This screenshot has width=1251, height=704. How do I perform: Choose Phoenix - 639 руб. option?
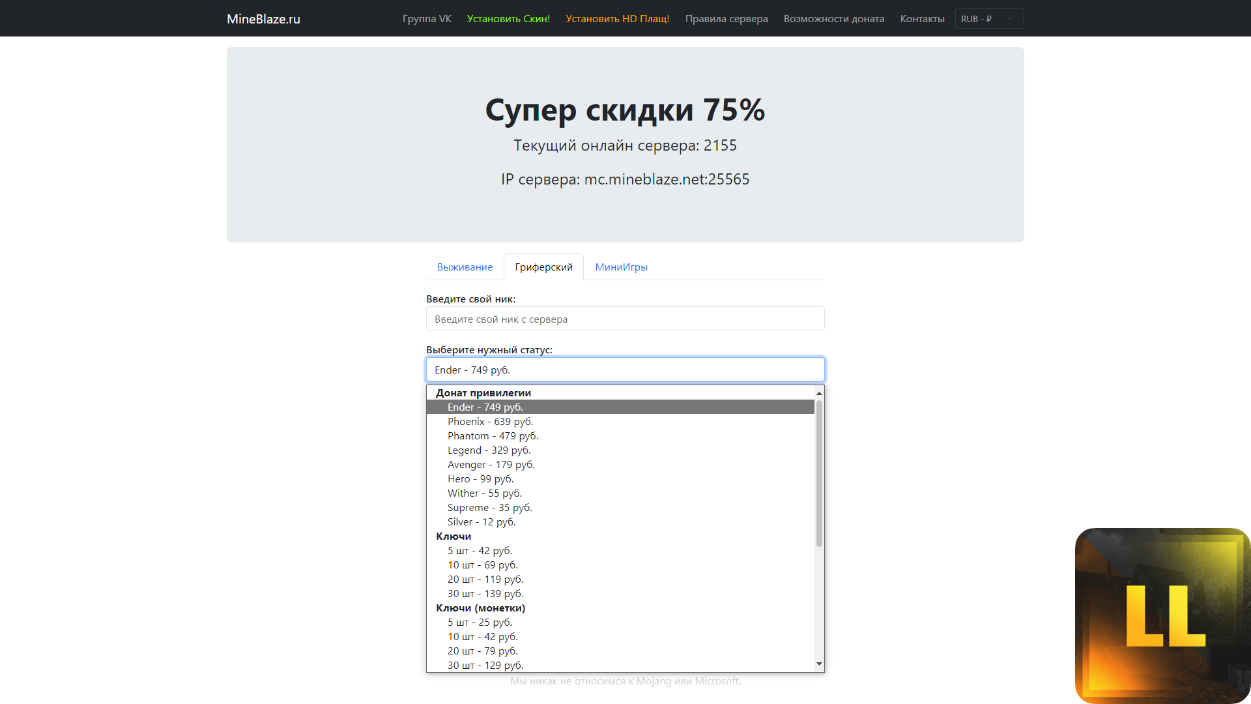[490, 422]
